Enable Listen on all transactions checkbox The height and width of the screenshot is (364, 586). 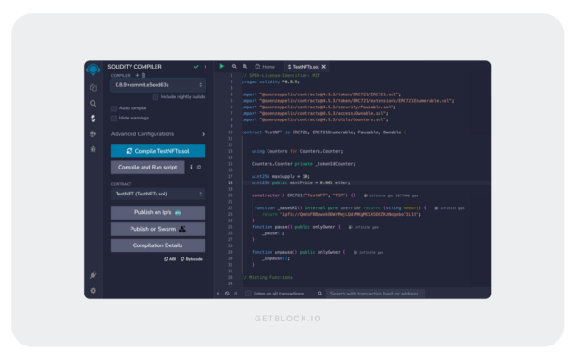pos(248,294)
